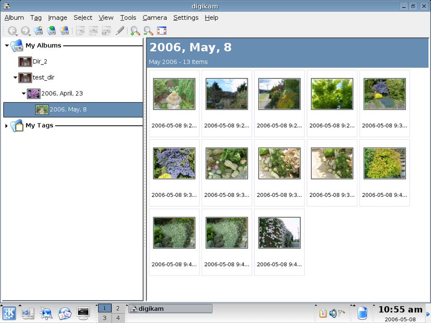Open the Camera menu

pyautogui.click(x=154, y=17)
